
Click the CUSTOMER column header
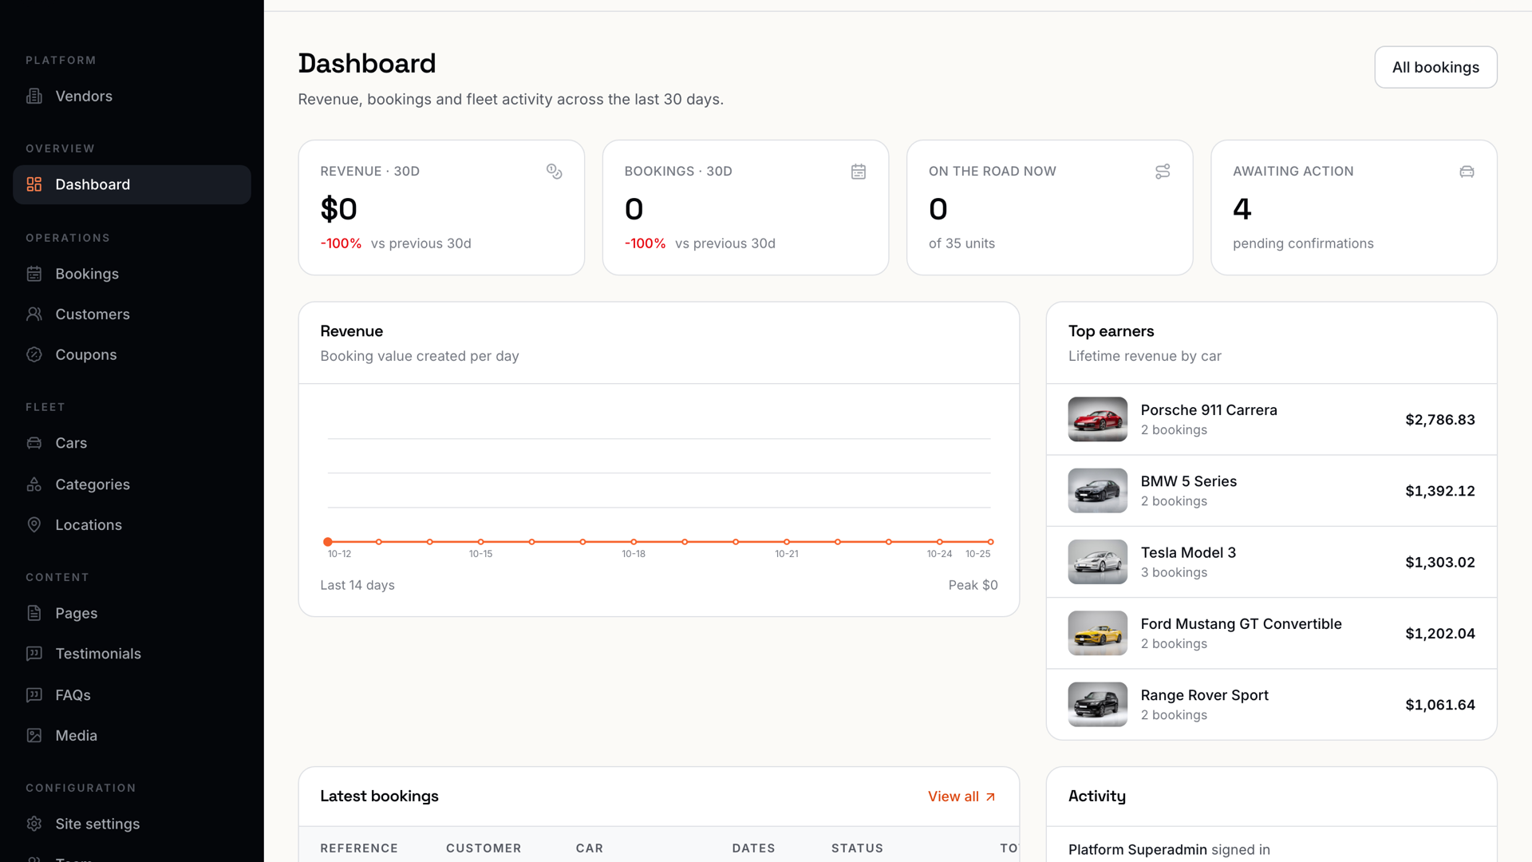(x=484, y=848)
